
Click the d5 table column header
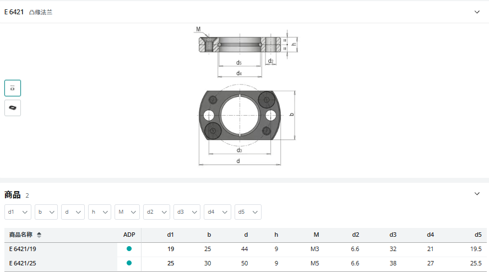click(x=478, y=235)
